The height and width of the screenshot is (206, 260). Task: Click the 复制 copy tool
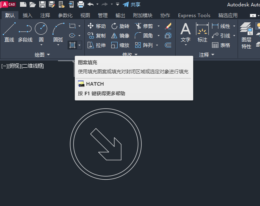tap(97, 35)
